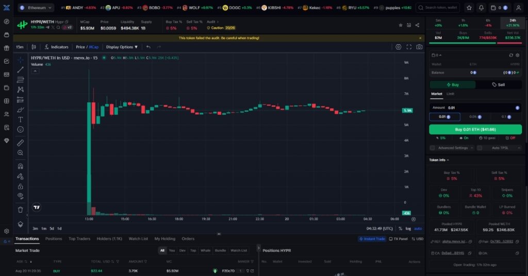The image size is (528, 276).
Task: Open sidebar settings gear icon
Action: (x=6, y=231)
